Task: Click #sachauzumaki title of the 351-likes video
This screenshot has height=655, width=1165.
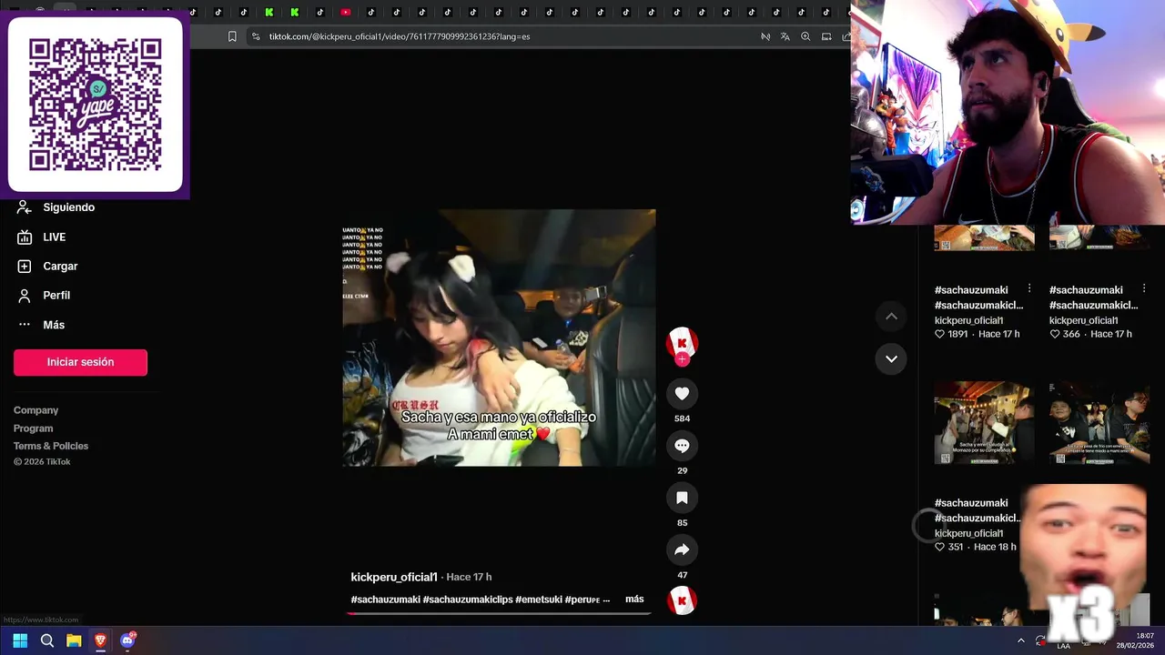Action: [x=971, y=503]
